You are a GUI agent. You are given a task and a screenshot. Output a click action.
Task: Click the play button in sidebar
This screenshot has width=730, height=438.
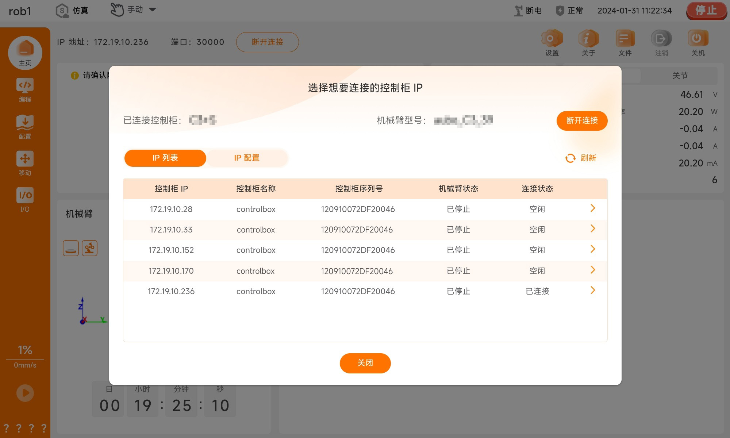click(25, 393)
